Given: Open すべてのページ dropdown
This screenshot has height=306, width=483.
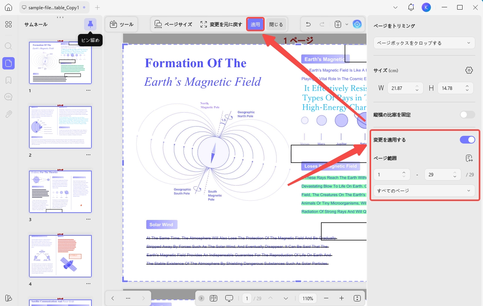Looking at the screenshot, I should pyautogui.click(x=424, y=191).
